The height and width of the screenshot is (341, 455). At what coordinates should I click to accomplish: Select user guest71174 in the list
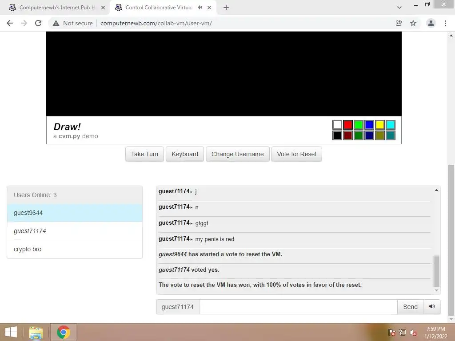[75, 231]
